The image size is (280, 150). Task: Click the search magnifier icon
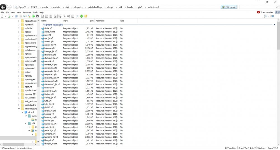277,7
